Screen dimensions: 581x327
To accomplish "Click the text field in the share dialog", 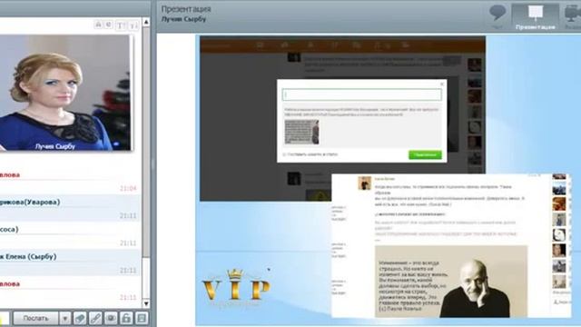I will (361, 94).
